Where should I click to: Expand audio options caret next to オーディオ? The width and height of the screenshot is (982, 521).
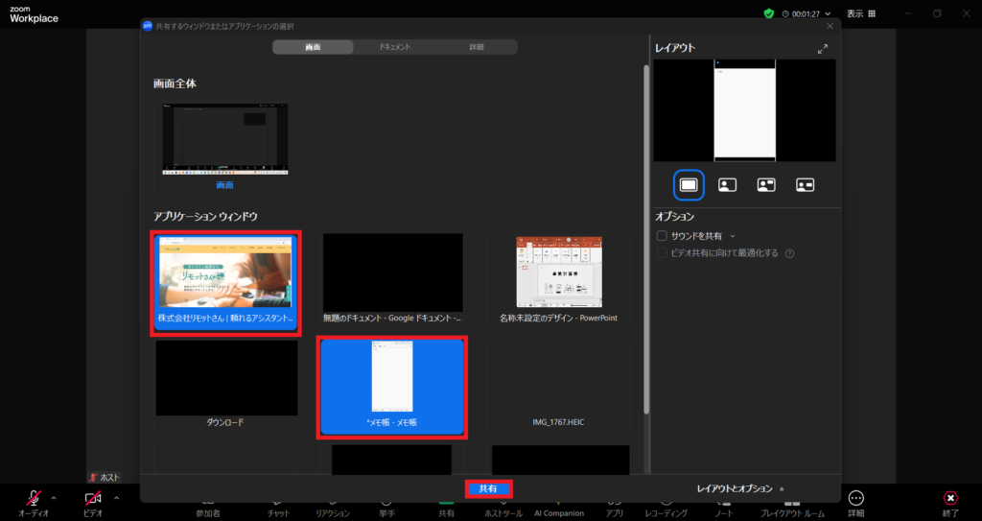[x=53, y=497]
